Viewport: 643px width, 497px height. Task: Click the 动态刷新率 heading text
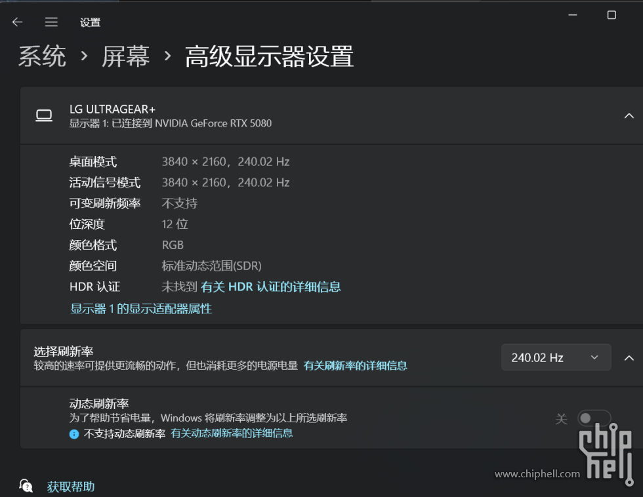(x=99, y=404)
